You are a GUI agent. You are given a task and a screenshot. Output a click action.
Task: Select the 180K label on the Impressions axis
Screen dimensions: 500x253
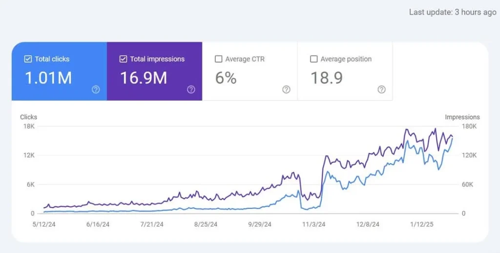(x=469, y=126)
